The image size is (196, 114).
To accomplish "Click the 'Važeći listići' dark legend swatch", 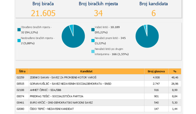I will (x=93, y=30).
